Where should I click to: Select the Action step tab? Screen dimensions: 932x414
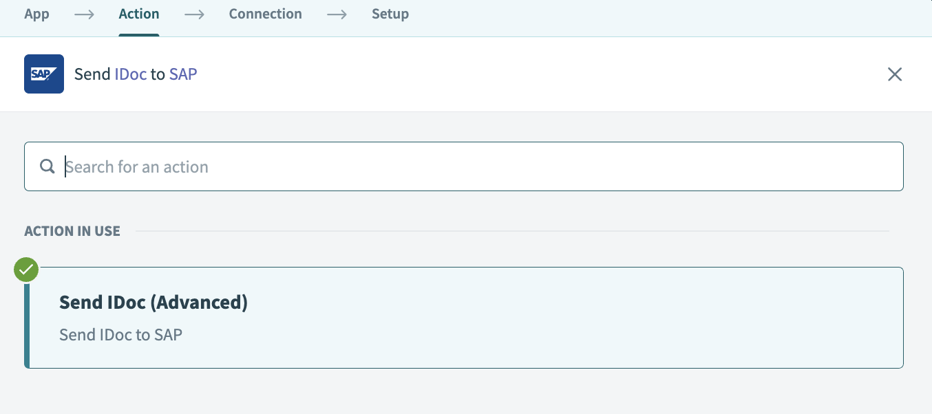point(139,14)
